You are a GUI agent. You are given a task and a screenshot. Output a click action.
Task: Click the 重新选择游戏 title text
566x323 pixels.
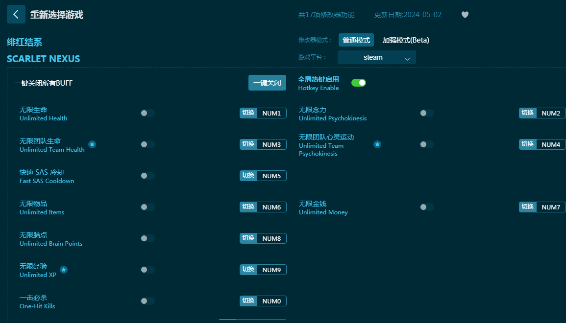[x=57, y=15]
